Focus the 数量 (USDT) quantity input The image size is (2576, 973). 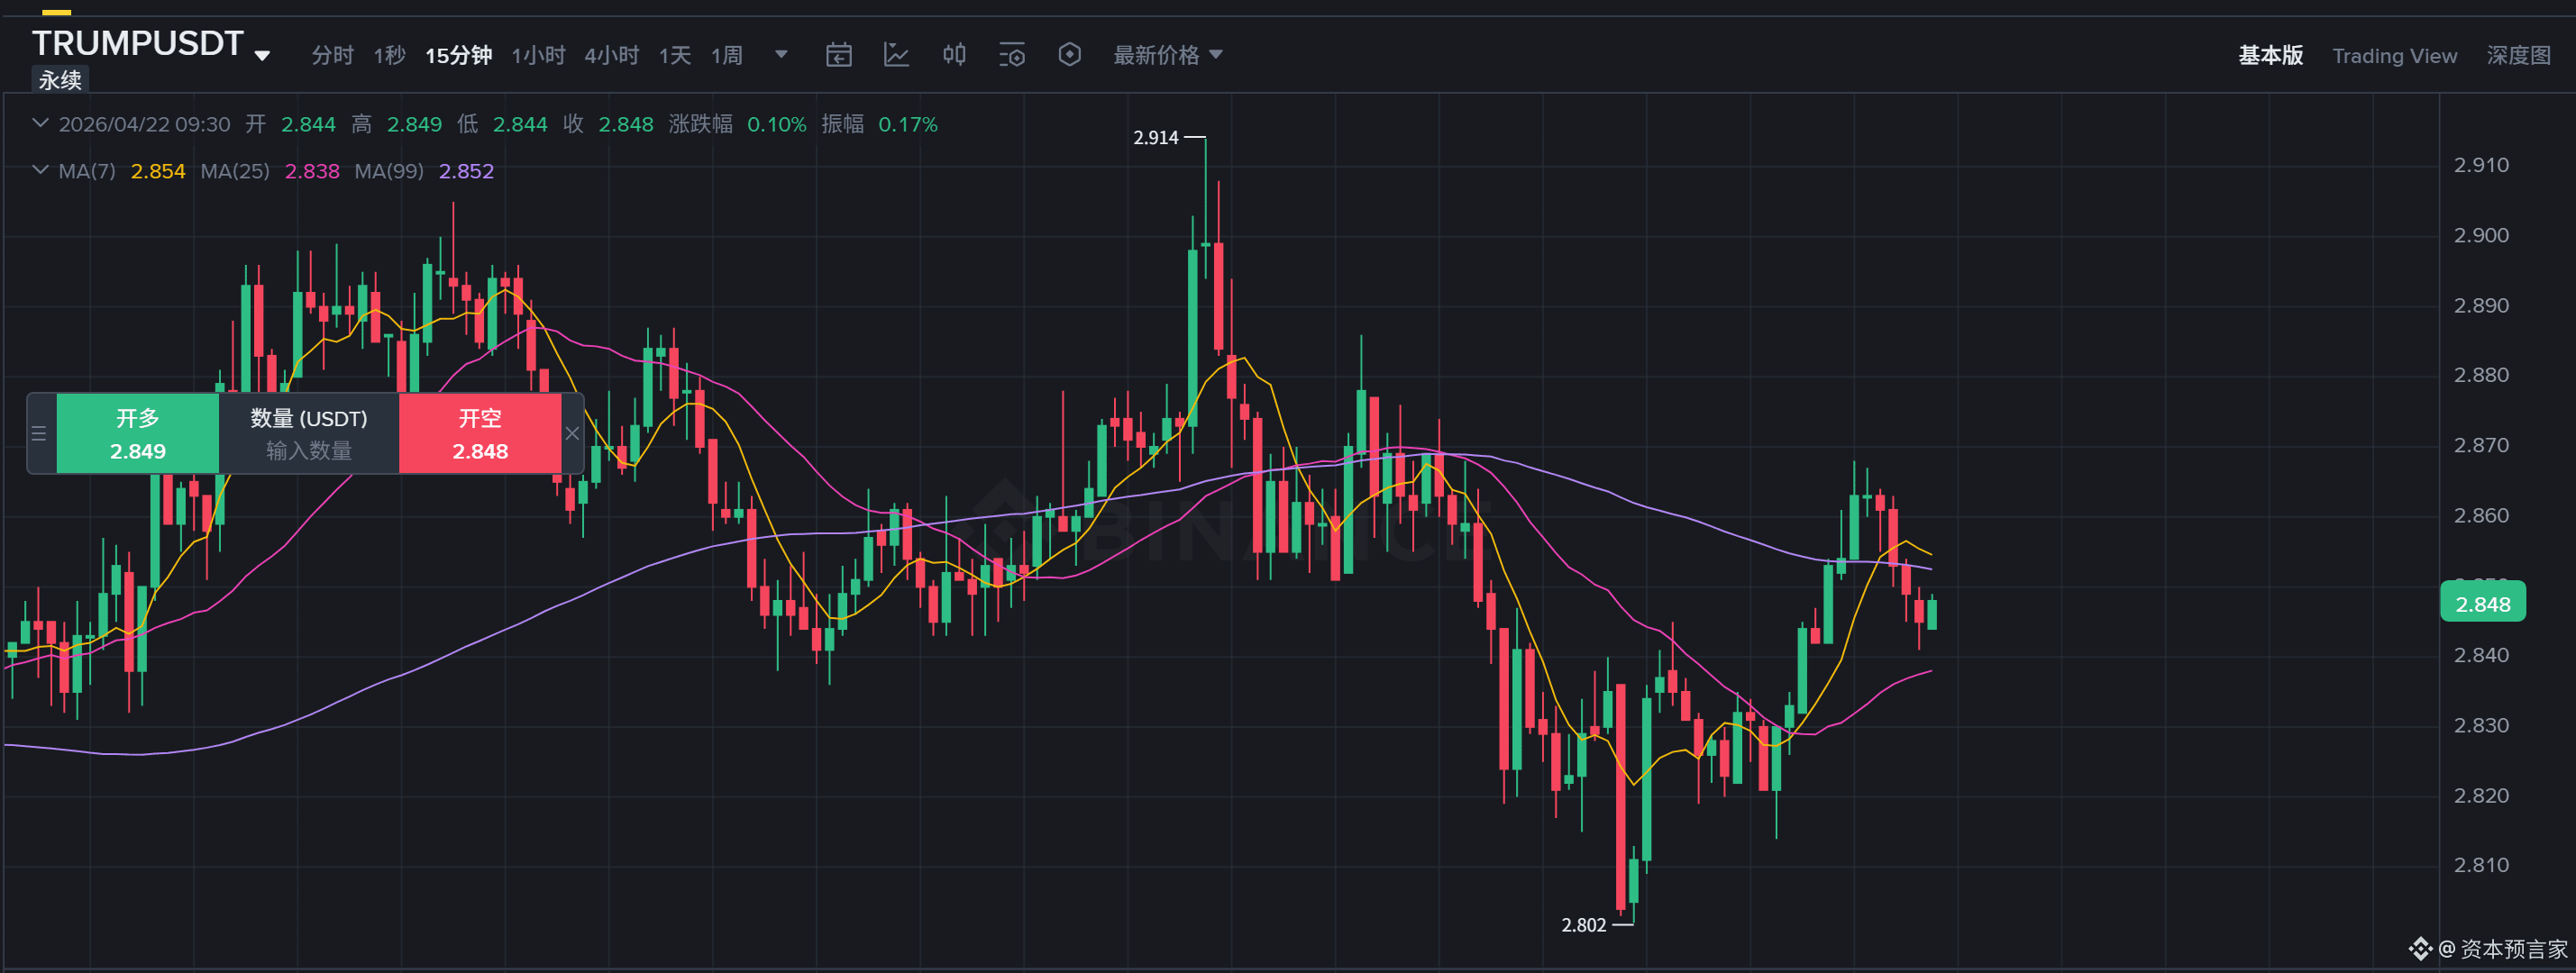pyautogui.click(x=309, y=433)
